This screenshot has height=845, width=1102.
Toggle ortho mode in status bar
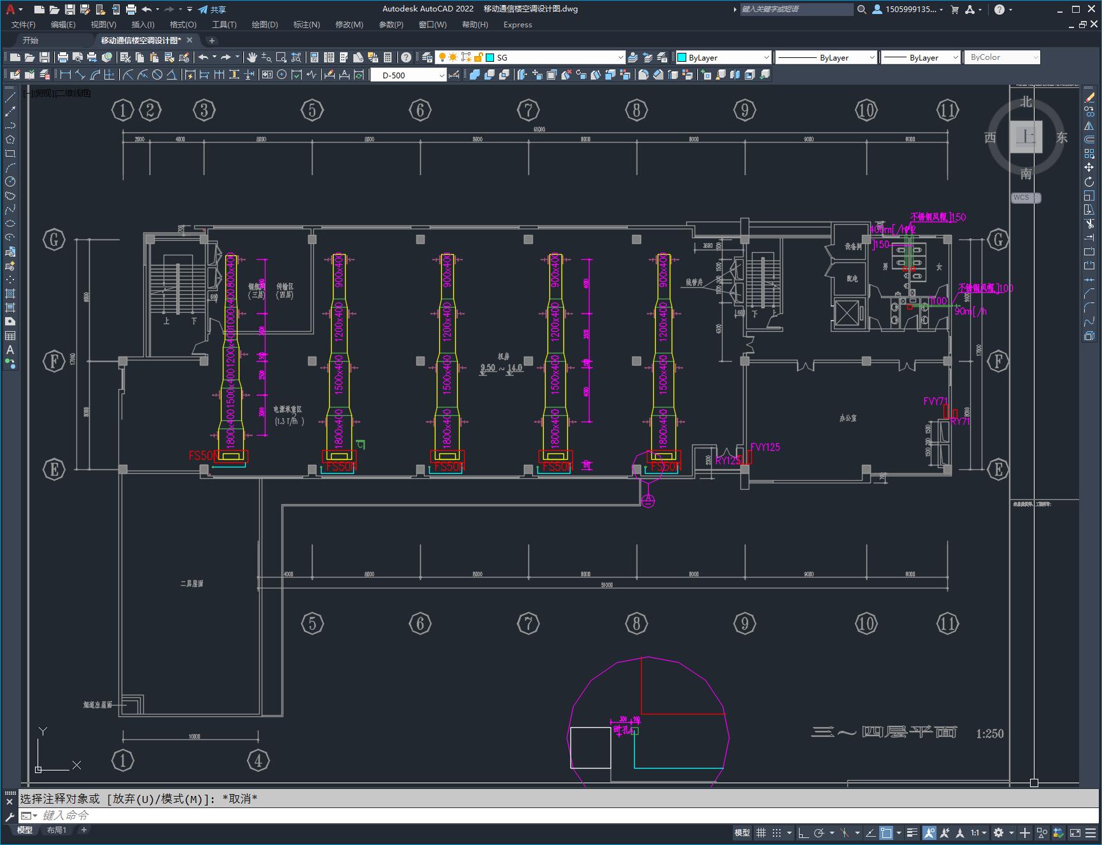click(803, 832)
